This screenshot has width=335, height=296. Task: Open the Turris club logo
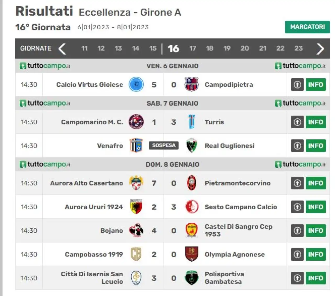coord(192,122)
